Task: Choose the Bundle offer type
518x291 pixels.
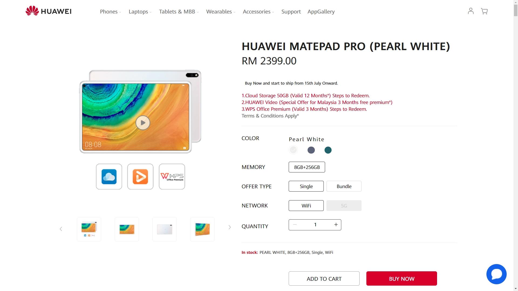Action: (344, 186)
